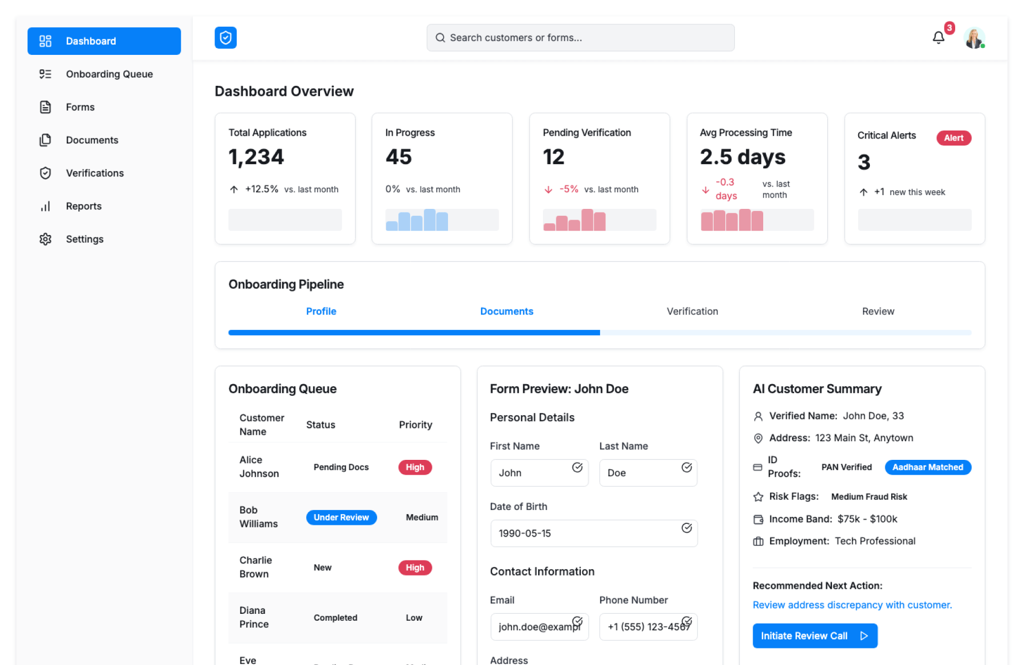Image resolution: width=1024 pixels, height=665 pixels.
Task: Open Onboarding Queue in the sidebar
Action: coord(109,74)
